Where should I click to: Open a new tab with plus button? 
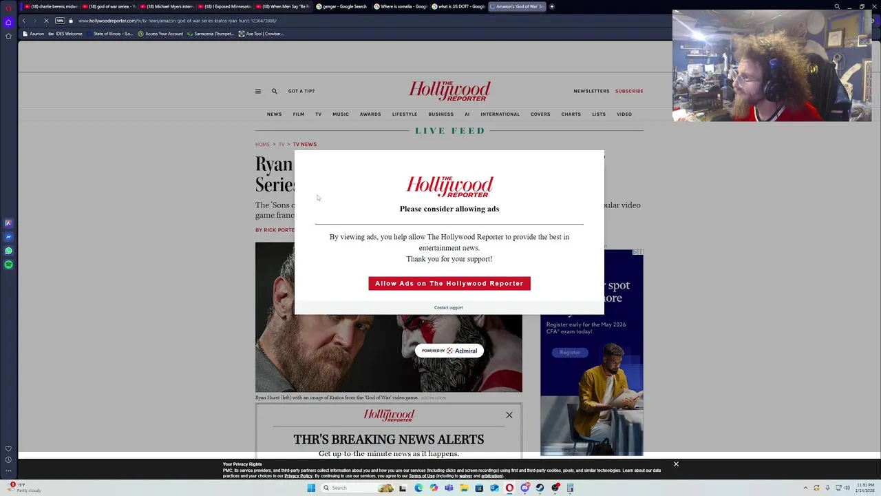coord(552,6)
